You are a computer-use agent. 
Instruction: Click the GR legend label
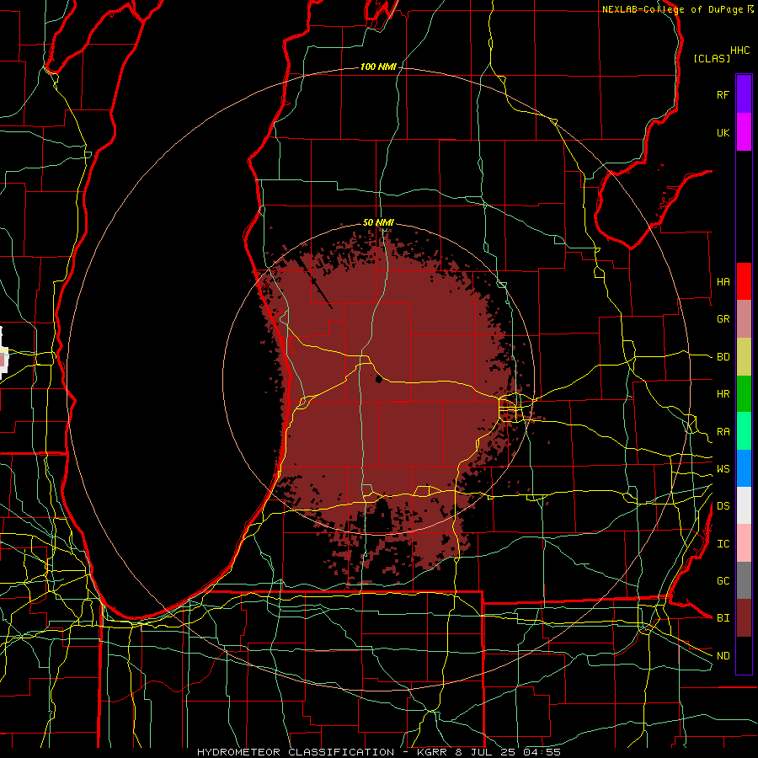coord(723,319)
